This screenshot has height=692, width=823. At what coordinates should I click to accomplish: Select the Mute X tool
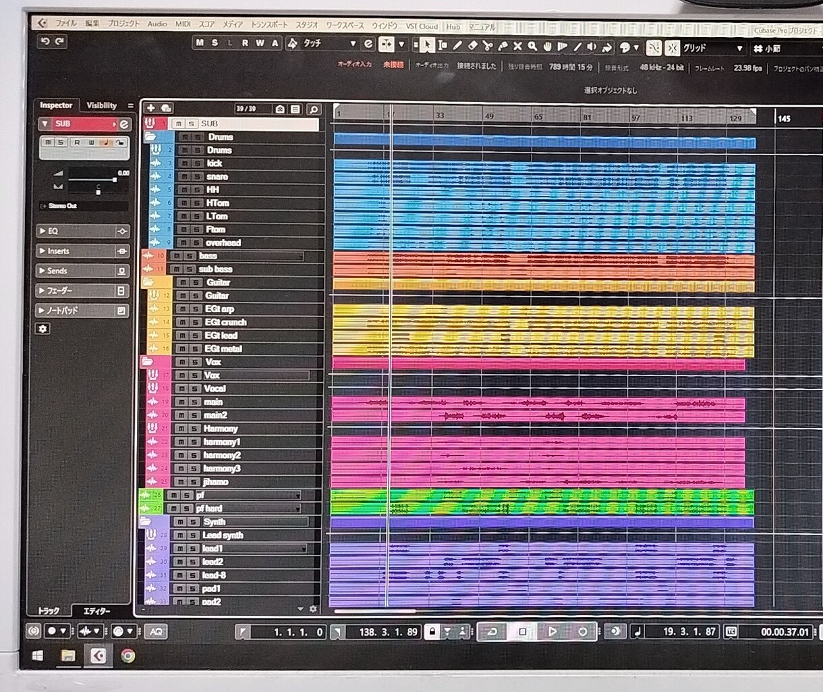(x=517, y=46)
